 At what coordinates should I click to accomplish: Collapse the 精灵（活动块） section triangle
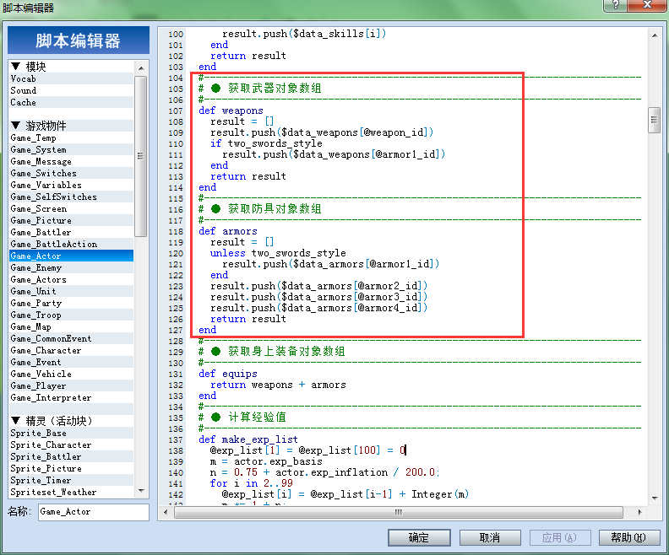[16, 421]
